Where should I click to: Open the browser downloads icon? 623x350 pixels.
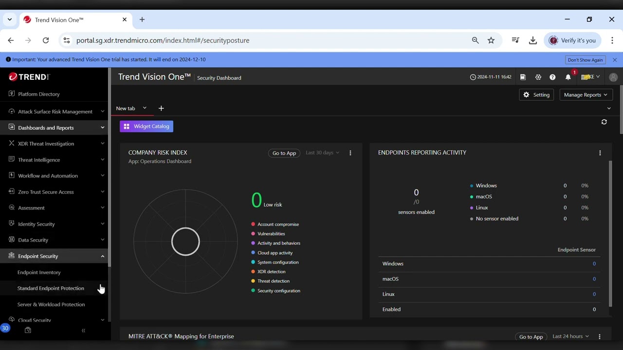pyautogui.click(x=533, y=40)
